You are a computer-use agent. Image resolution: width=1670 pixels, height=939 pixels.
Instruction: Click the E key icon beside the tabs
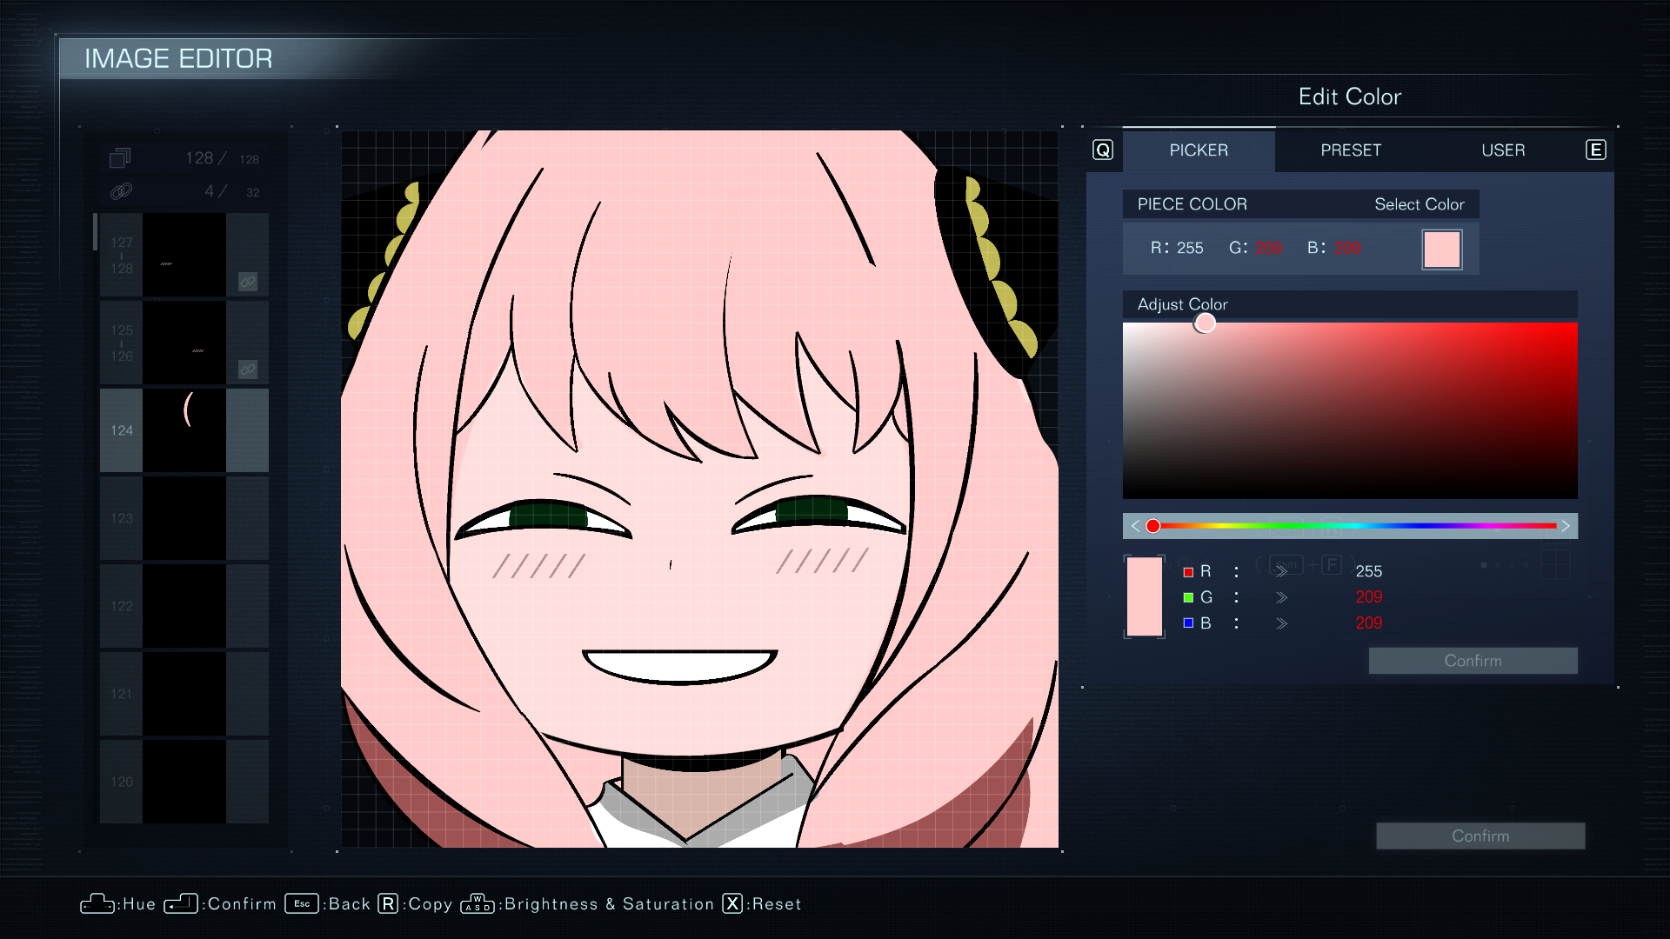coord(1596,150)
